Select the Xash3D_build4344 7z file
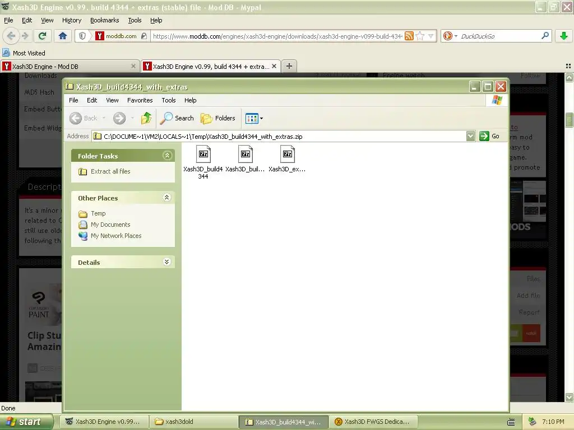Image resolution: width=574 pixels, height=430 pixels. coord(203,162)
